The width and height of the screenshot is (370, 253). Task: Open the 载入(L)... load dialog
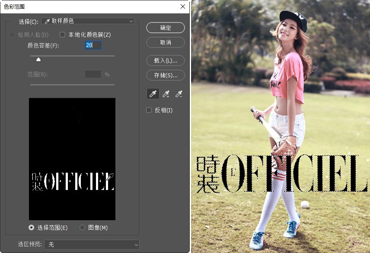166,60
